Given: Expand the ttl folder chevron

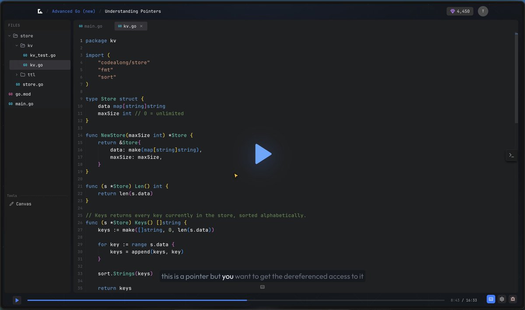Looking at the screenshot, I should tap(17, 75).
